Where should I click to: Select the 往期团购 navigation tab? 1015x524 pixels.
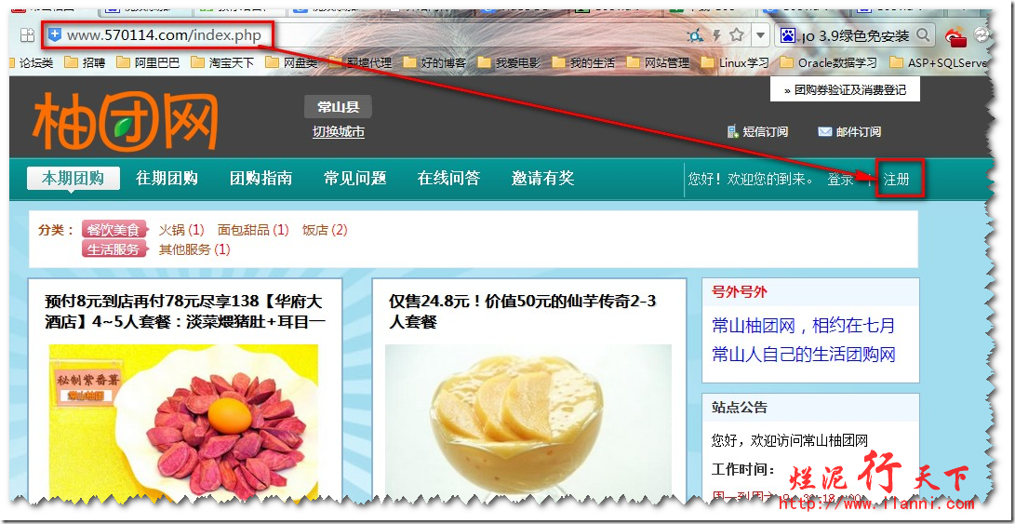coord(167,179)
